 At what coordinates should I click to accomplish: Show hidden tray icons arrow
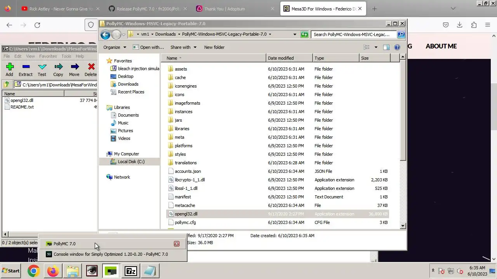pyautogui.click(x=433, y=270)
